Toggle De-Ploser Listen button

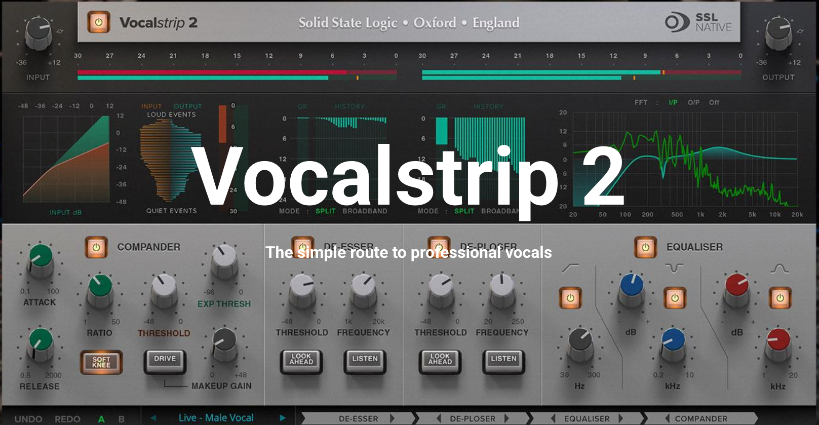click(503, 361)
